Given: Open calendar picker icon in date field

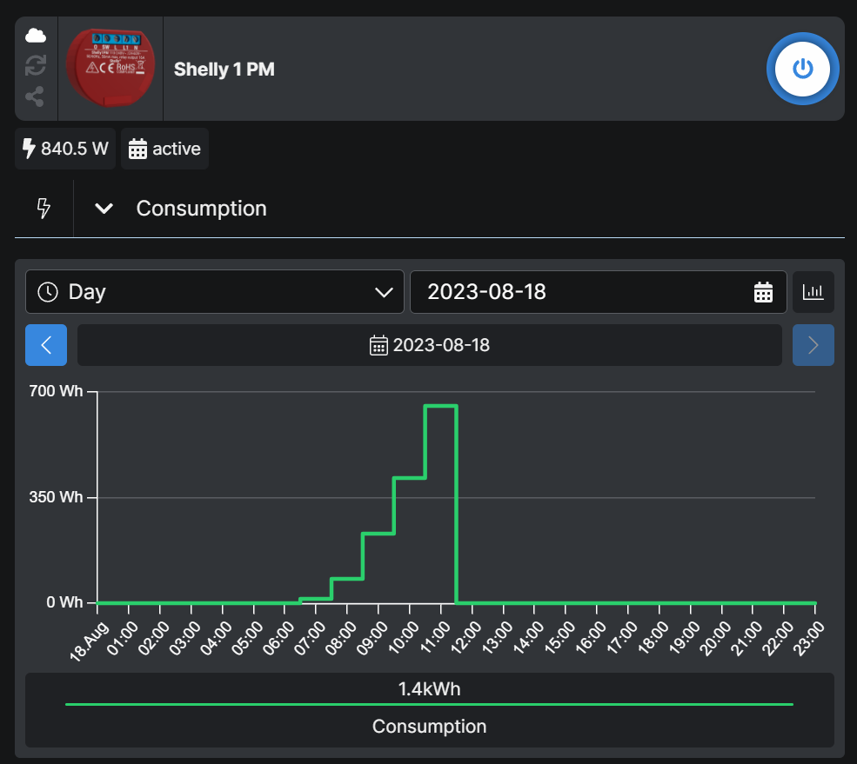Looking at the screenshot, I should (763, 292).
